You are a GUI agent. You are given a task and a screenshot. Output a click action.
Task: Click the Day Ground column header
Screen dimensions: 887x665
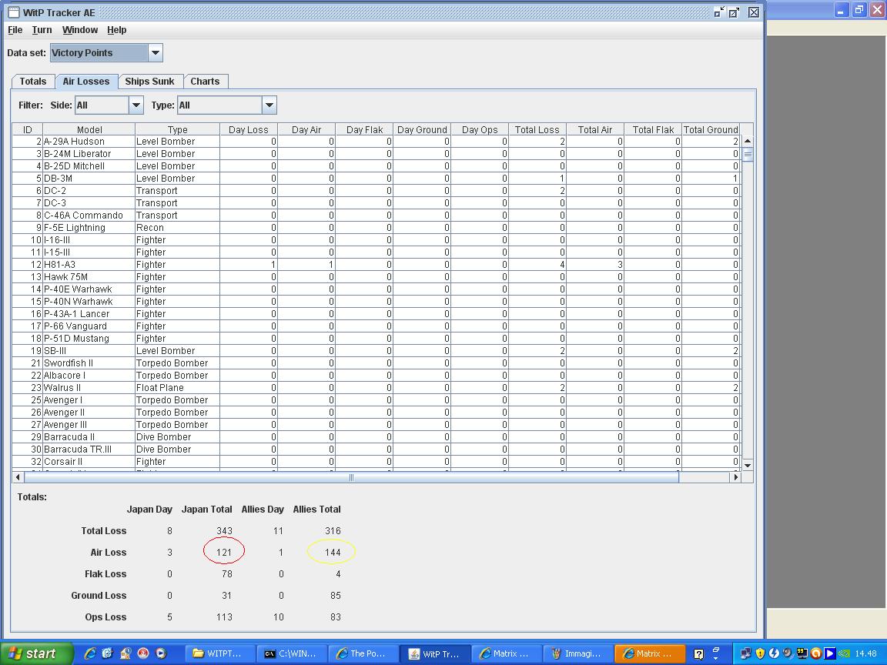(422, 129)
